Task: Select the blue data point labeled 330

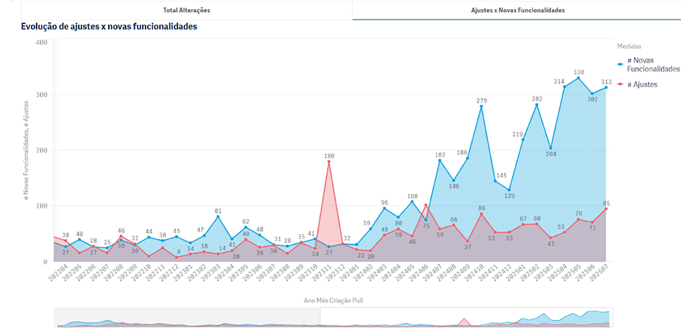Action: [578, 78]
